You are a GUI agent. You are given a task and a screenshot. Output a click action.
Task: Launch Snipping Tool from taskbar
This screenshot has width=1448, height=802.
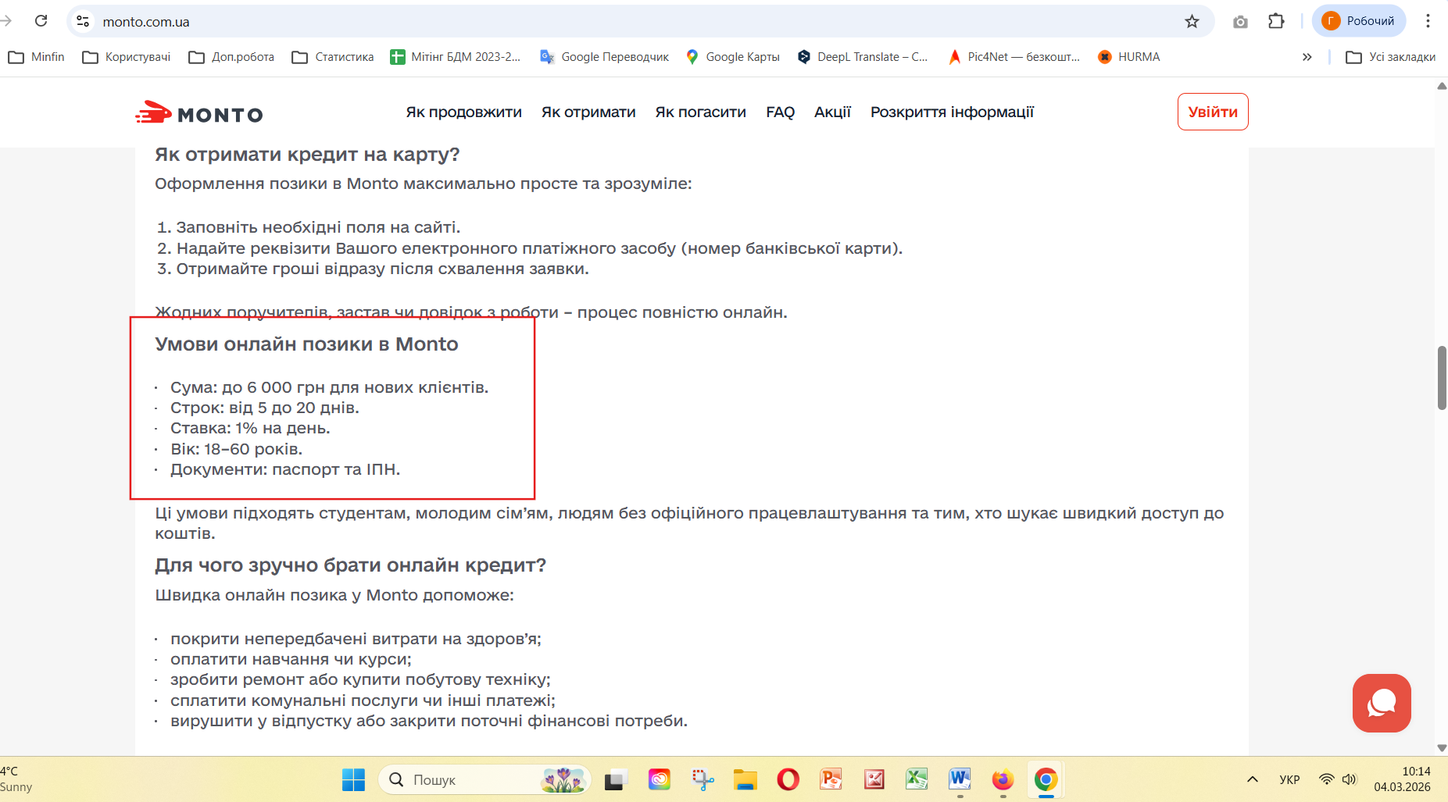703,779
